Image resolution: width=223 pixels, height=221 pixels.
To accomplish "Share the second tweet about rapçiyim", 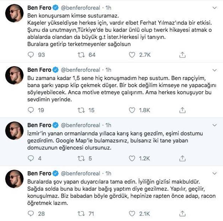I will (182, 110).
